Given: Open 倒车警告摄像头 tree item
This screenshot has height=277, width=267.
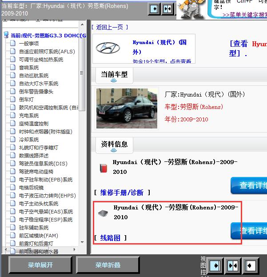Looking at the screenshot, I should [36, 92].
